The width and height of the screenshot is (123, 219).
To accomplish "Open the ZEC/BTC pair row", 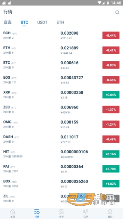I will coord(61,109).
